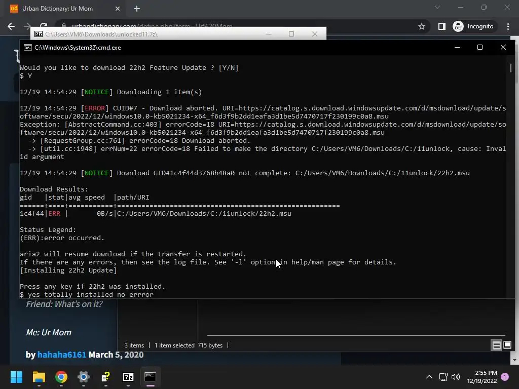Screen dimensions: 519x389
Task: Open Chrome side panel icon
Action: point(441,26)
